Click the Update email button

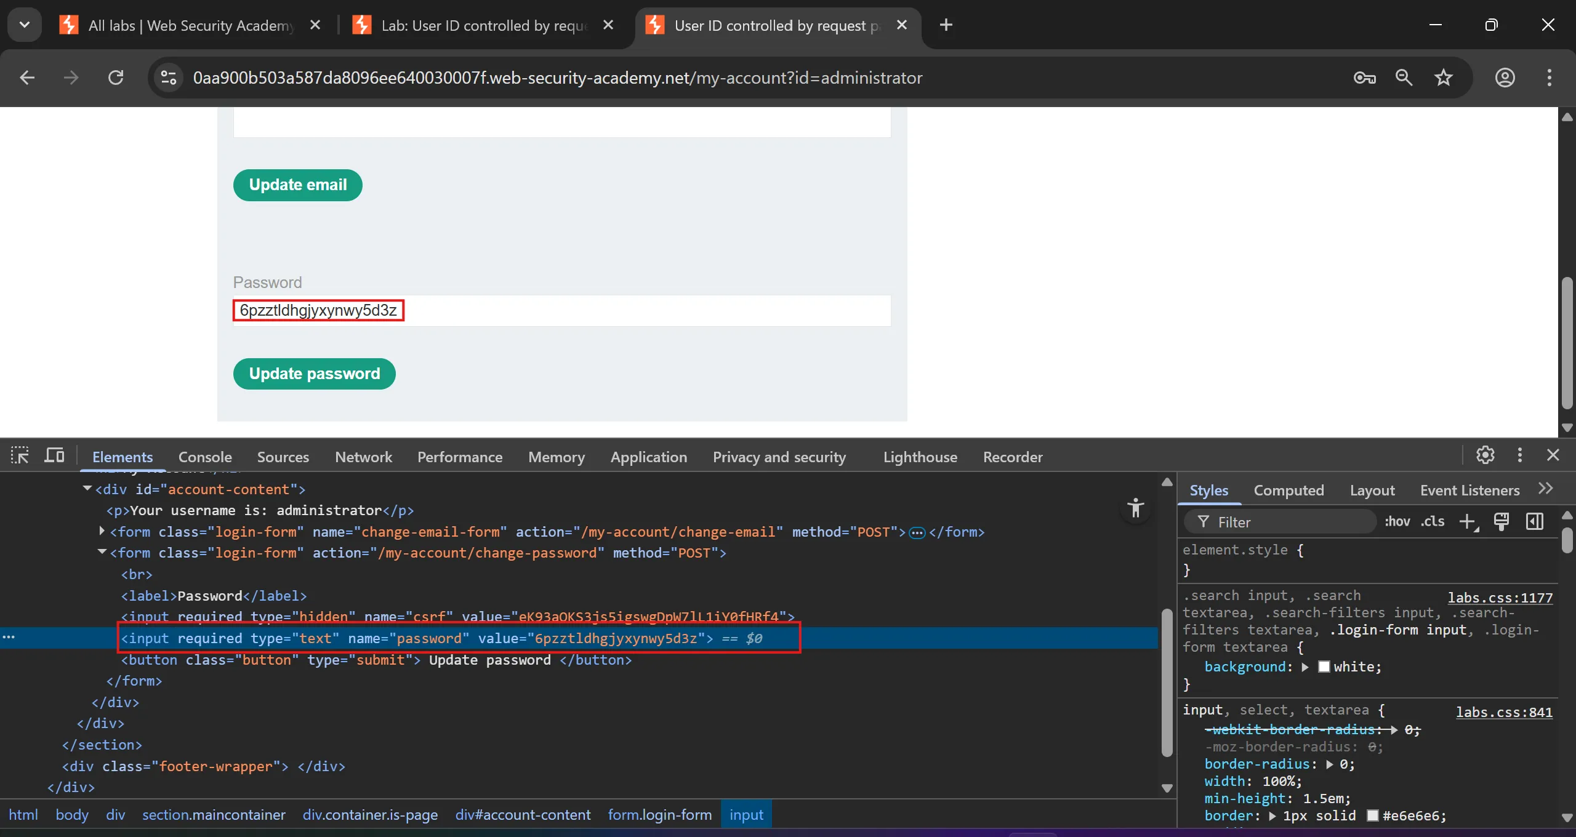click(297, 185)
